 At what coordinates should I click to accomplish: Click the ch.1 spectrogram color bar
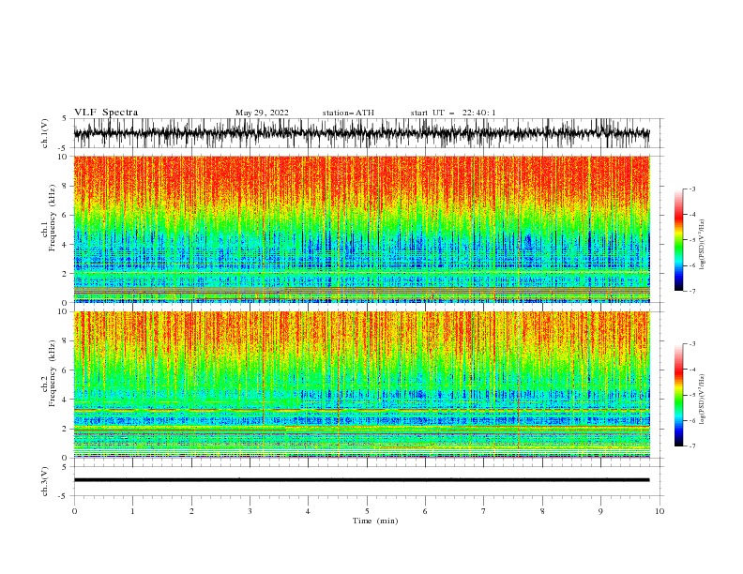(x=678, y=240)
